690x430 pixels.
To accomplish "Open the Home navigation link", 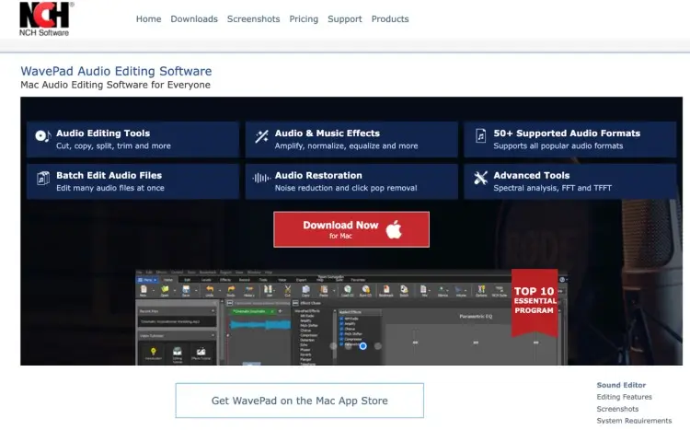I will (148, 19).
